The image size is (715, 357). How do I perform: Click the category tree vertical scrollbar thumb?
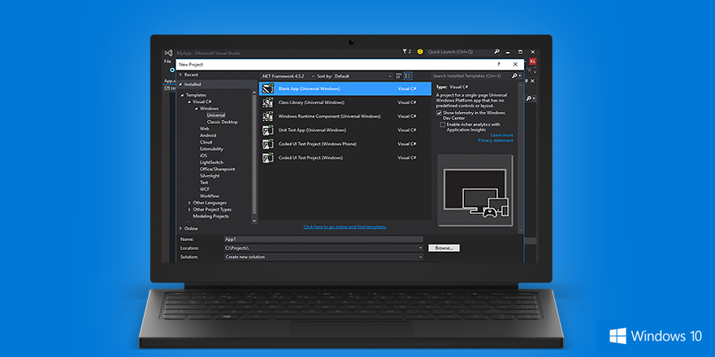tap(254, 155)
